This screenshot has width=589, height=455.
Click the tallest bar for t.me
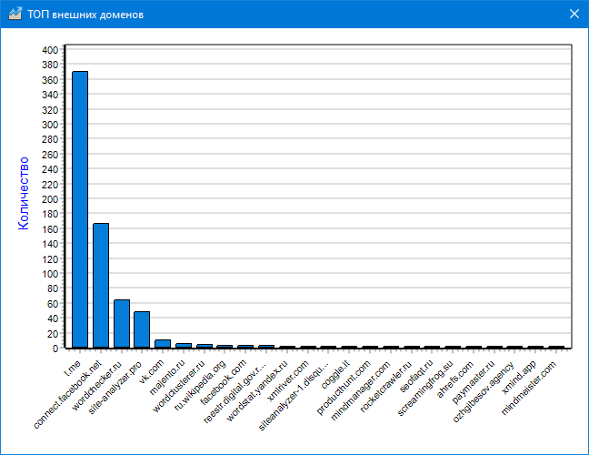coord(80,209)
